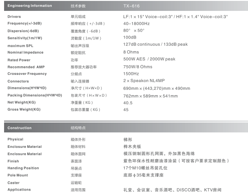The height and width of the screenshot is (195, 248).
Task: Select the '模压钢制圆形孔网面' grille value
Action: 143,154
